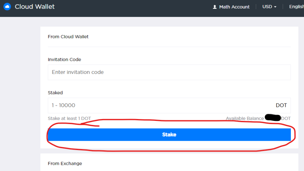Viewport: 304px width, 171px height.
Task: Click the Cloud Wallet title text
Action: [x=35, y=7]
